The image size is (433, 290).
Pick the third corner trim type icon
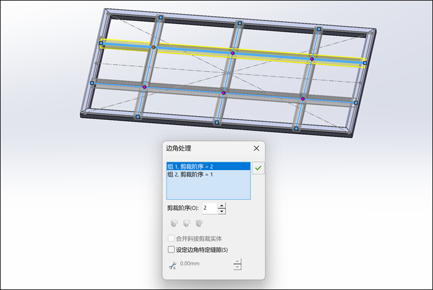click(x=199, y=223)
